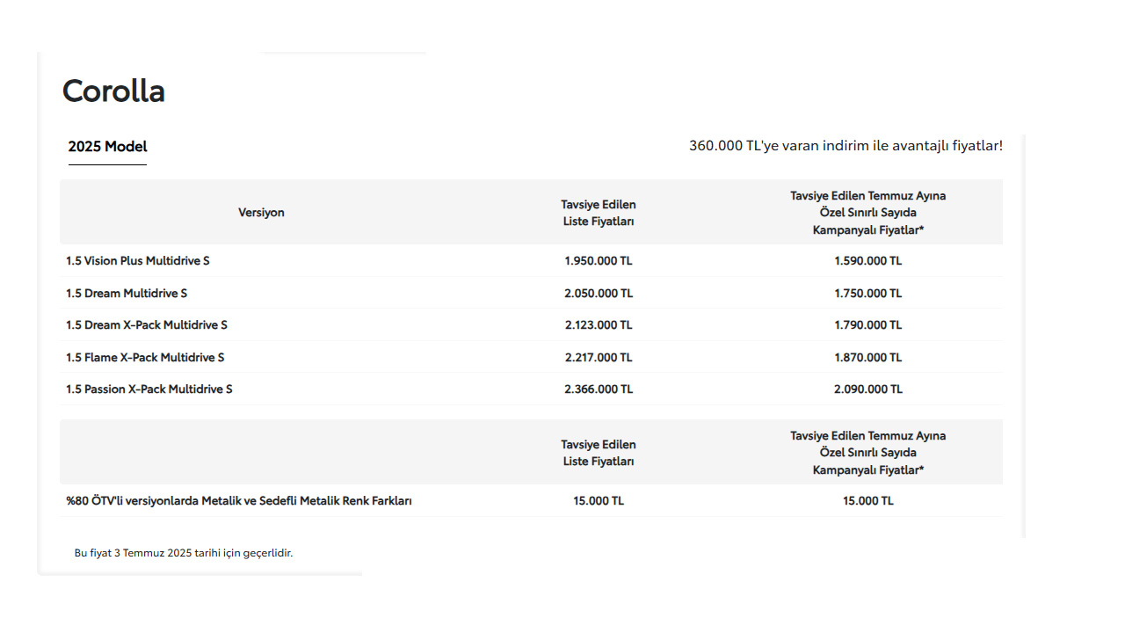
Task: Select the 1.5 Vision Plus Multidrive S row
Action: [x=531, y=261]
